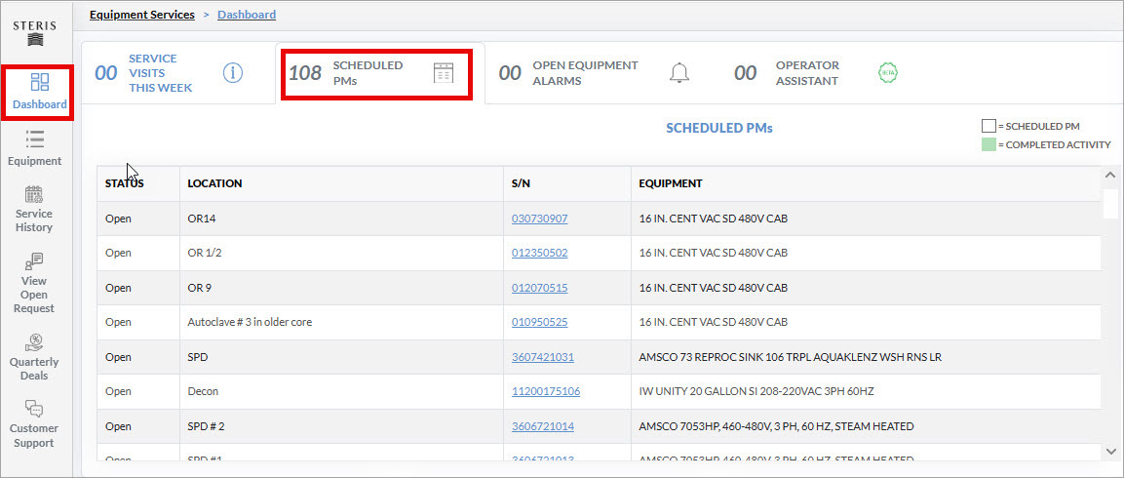Click the equipment alarms bell icon
The width and height of the screenshot is (1124, 478).
(x=678, y=72)
